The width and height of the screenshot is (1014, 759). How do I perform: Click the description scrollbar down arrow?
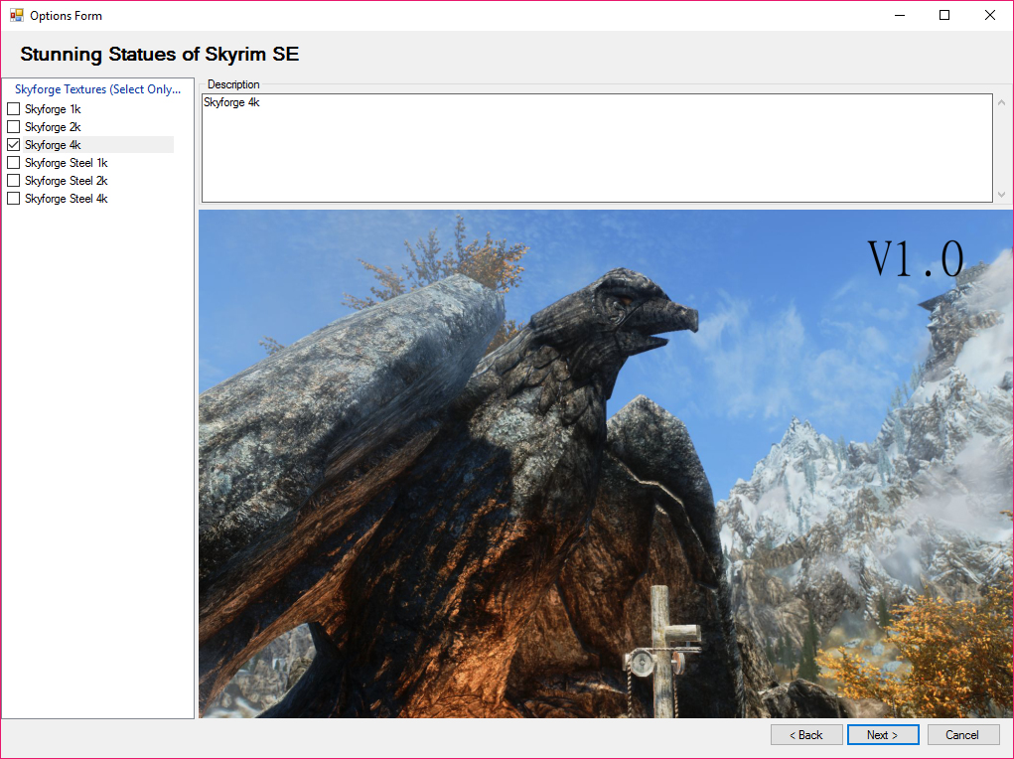pos(1001,194)
